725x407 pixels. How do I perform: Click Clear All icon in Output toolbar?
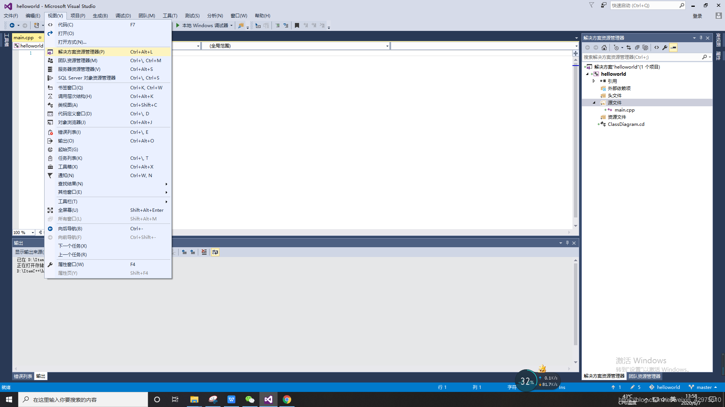coord(204,252)
